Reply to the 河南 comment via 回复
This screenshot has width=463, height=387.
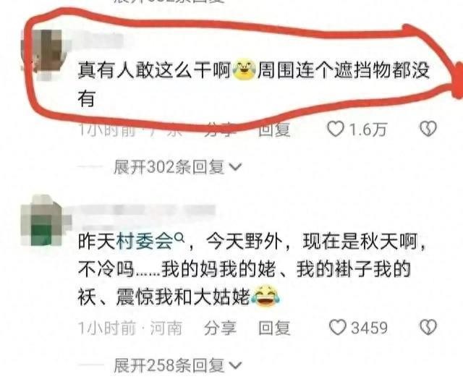click(x=274, y=328)
